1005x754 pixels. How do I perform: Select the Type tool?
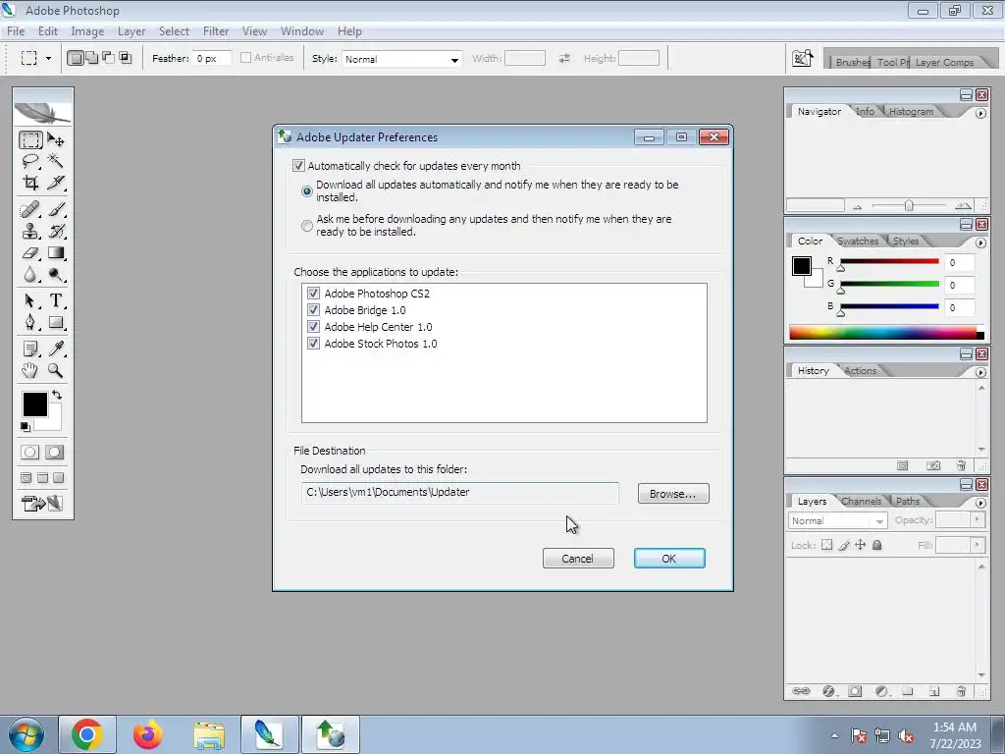56,300
